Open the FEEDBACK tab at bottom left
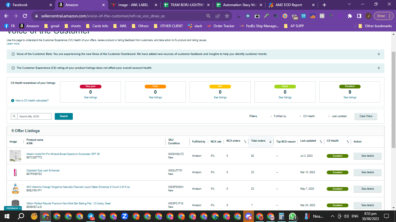The width and height of the screenshot is (396, 222). coord(13,208)
